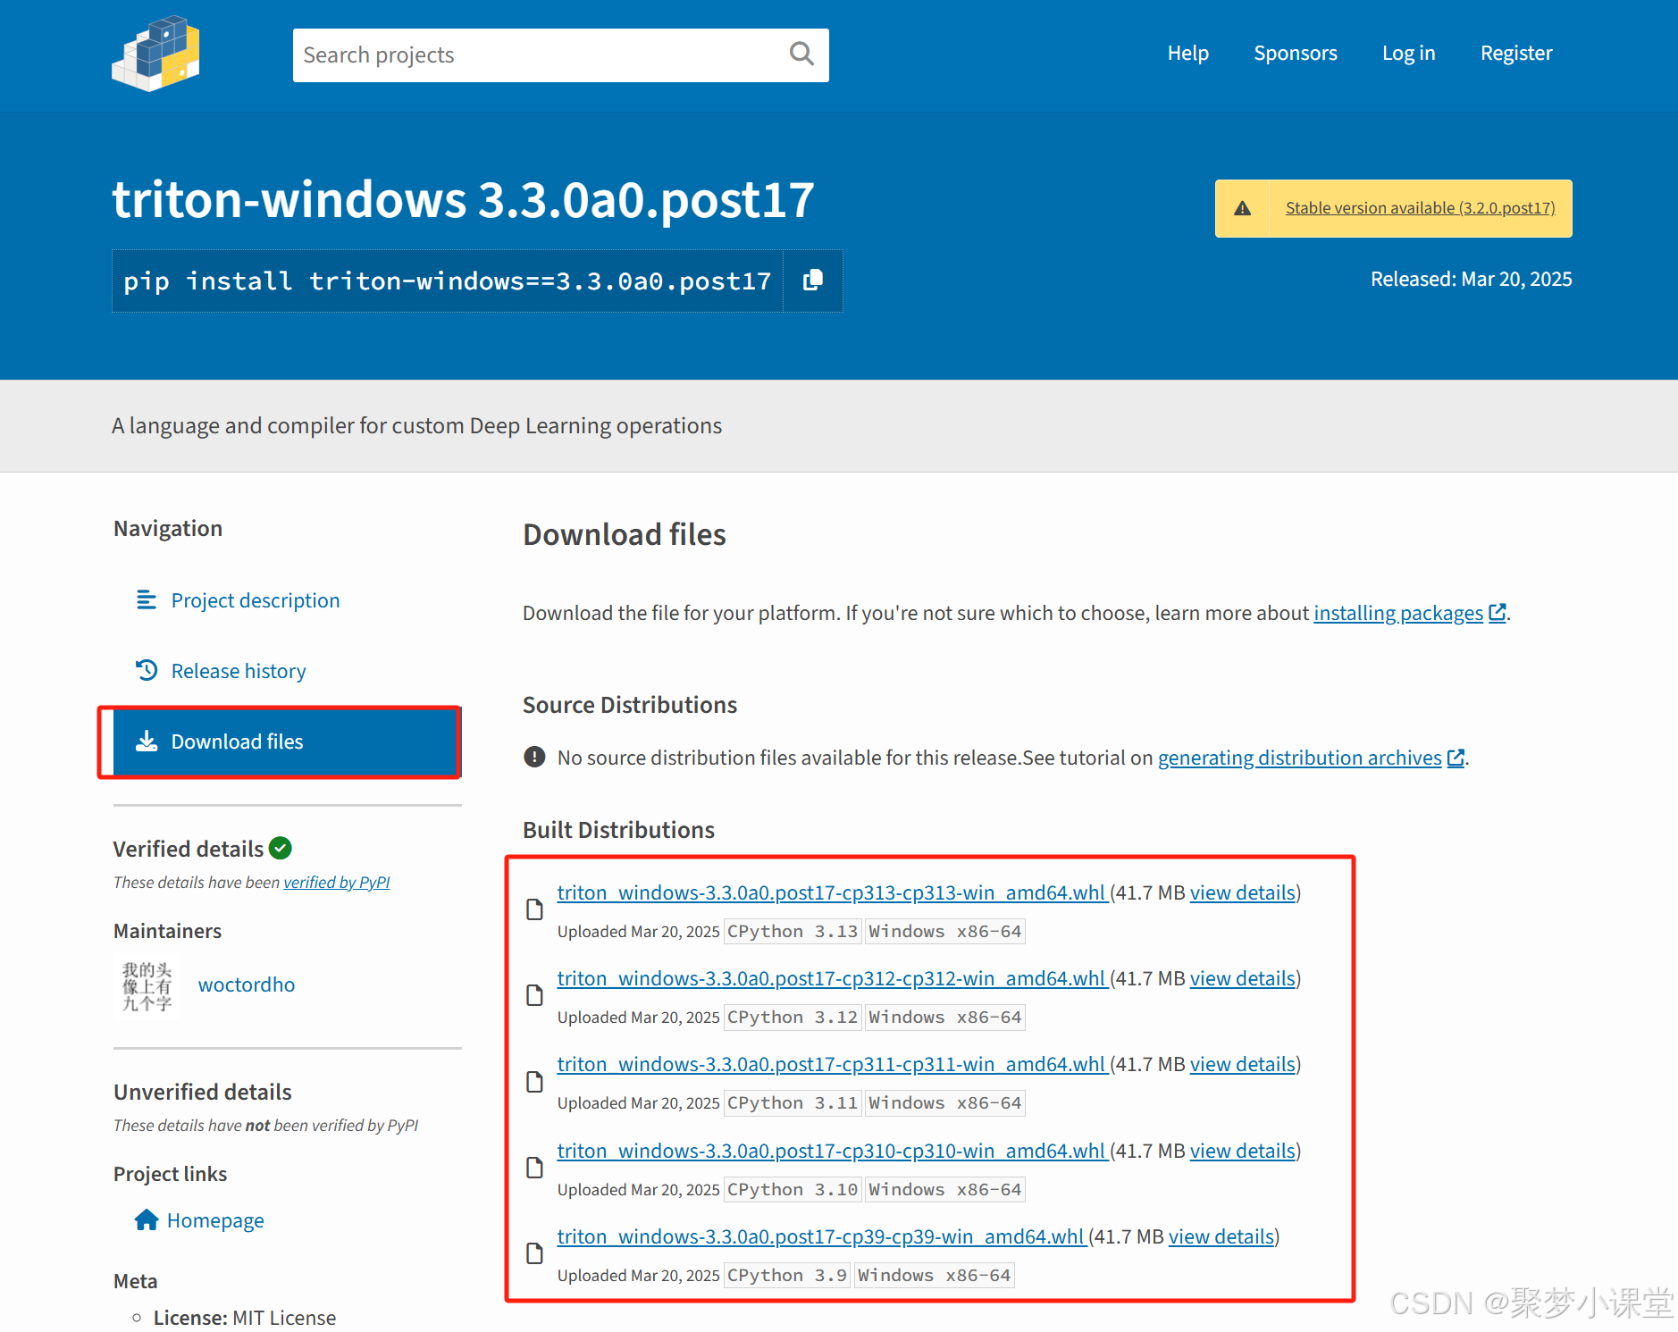Viewport: 1678px width, 1332px height.
Task: Click the CPython 3.12 tag
Action: (793, 1017)
